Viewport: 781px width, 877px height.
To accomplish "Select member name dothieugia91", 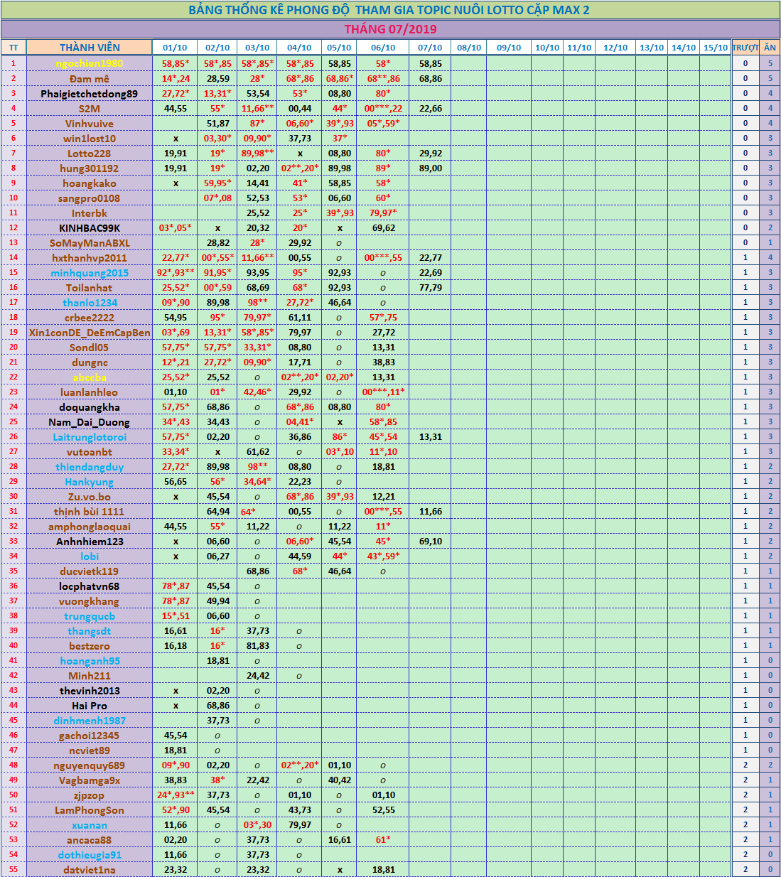I will tap(90, 854).
